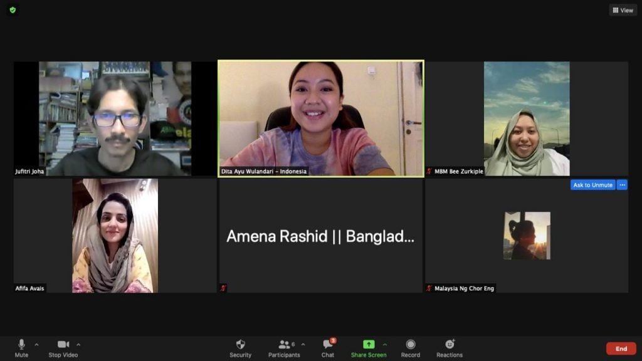Select Dita Ayu Wulandari's video tile
Image resolution: width=642 pixels, height=361 pixels.
point(320,118)
